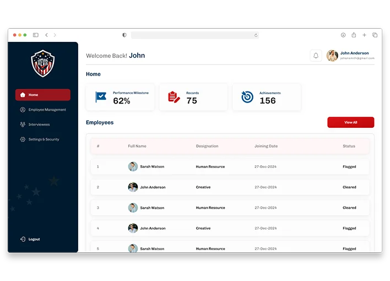Go back with the browser back arrow

pyautogui.click(x=46, y=35)
